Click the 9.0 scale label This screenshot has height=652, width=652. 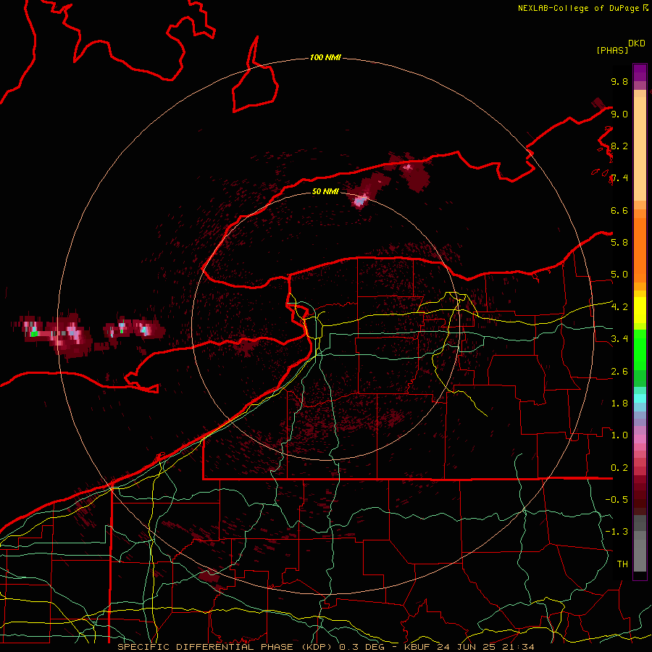619,114
